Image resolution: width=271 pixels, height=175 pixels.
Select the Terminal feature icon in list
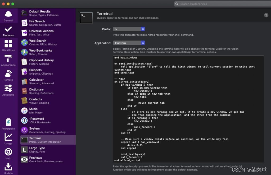[24, 140]
